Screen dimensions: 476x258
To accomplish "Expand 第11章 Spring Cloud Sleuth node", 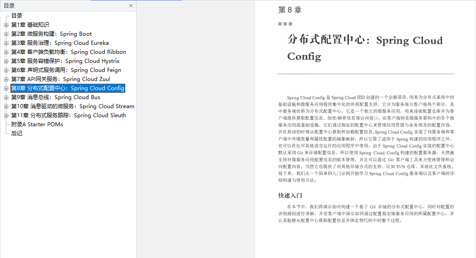I will click(6, 116).
